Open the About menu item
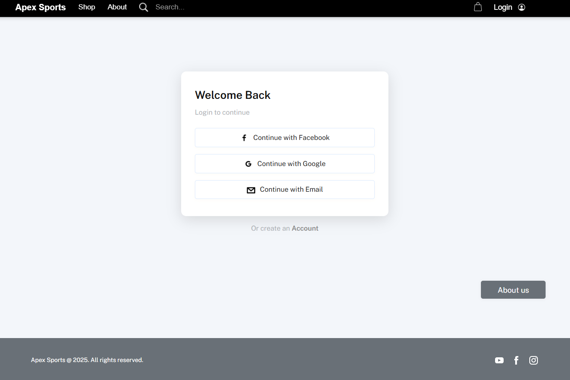 coord(117,7)
